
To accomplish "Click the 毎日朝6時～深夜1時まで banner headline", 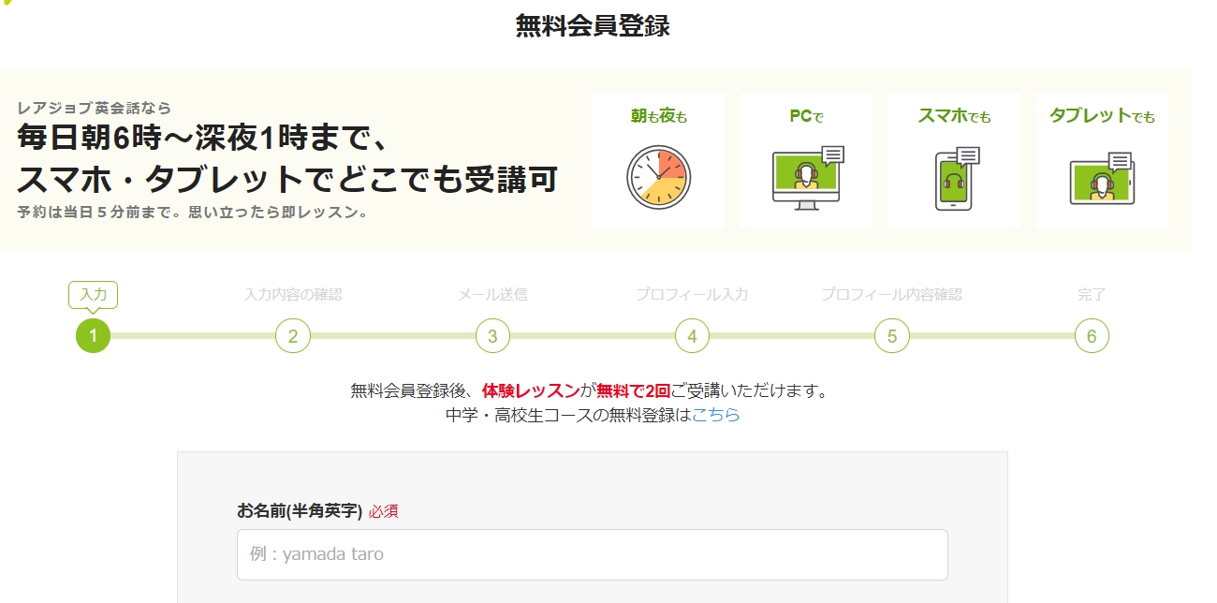I will click(201, 139).
